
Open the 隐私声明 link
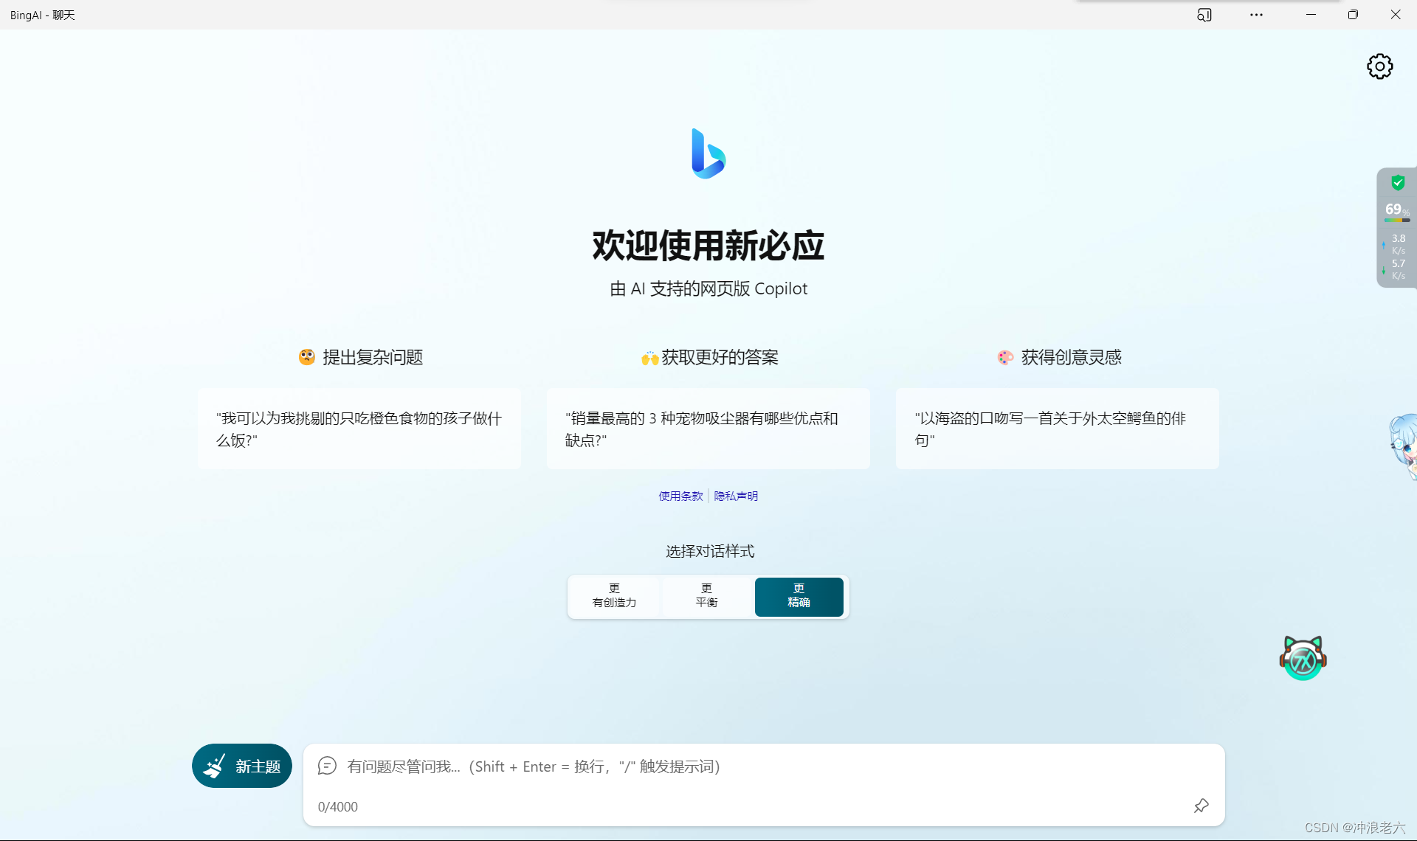coord(736,496)
